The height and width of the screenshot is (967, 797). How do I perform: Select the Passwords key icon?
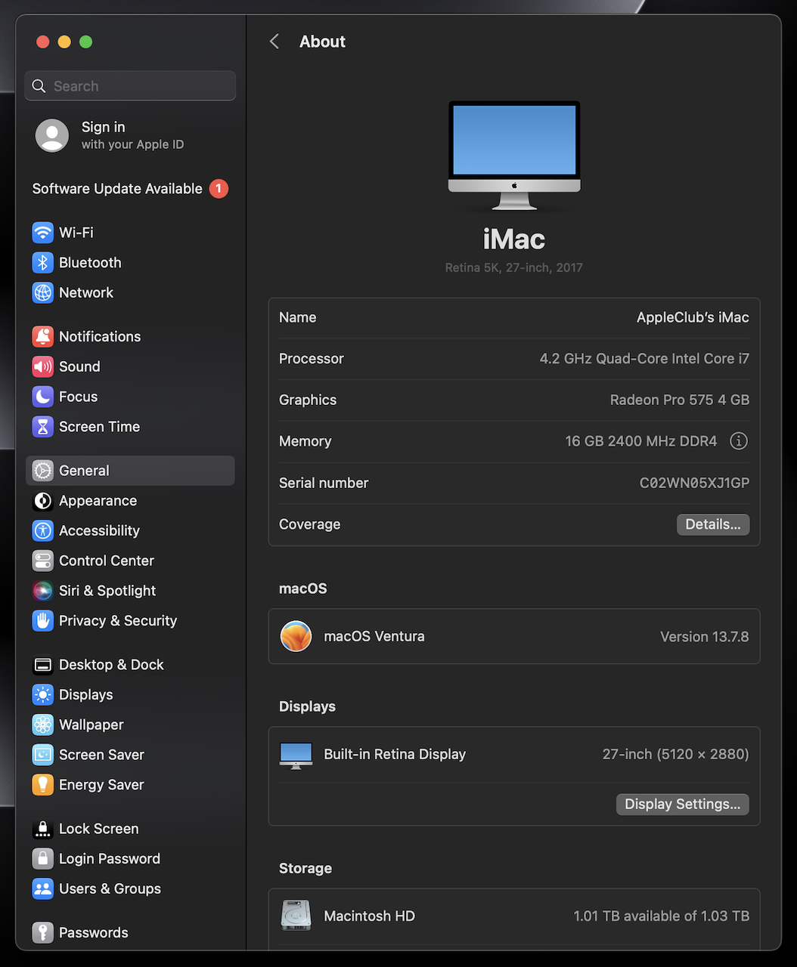tap(43, 932)
